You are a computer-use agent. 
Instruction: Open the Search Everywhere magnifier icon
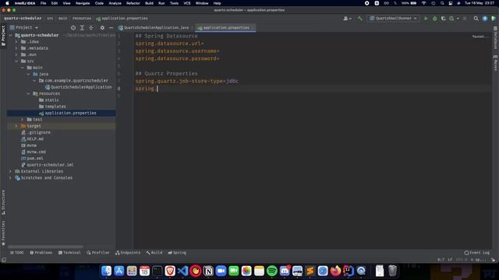pos(476,19)
